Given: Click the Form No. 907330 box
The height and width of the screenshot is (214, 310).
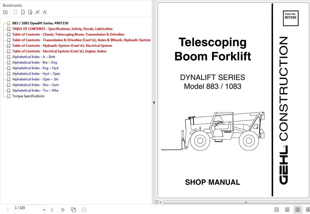Looking at the screenshot, I should 291,18.
